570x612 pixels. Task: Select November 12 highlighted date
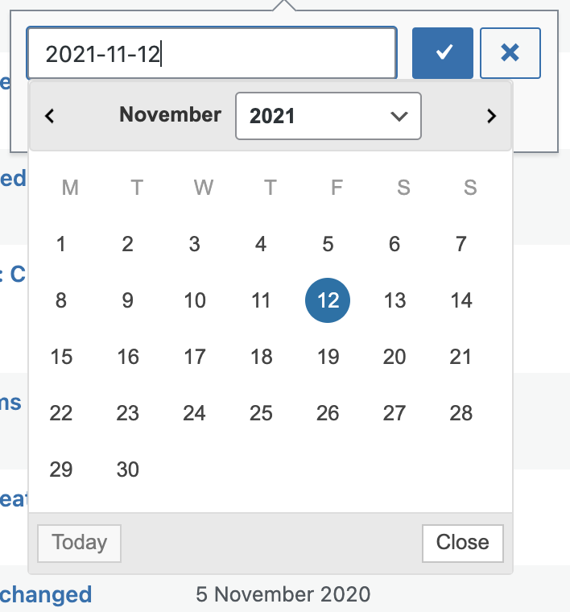click(x=328, y=300)
